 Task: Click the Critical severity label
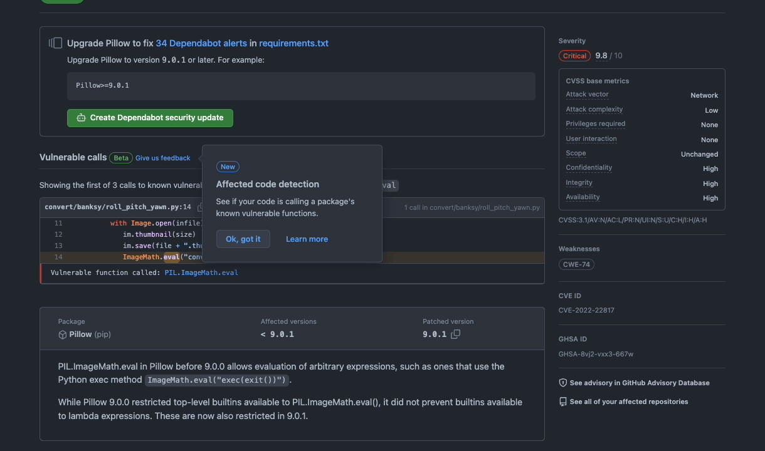(574, 56)
